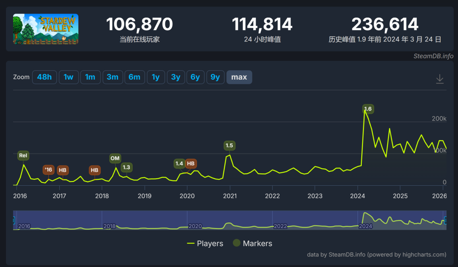Click the 2021 x-axis label
This screenshot has height=267, width=458.
click(x=230, y=196)
